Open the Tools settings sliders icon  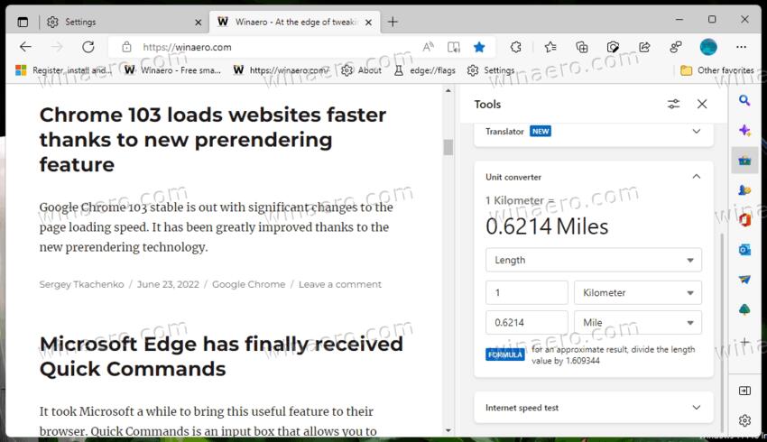673,105
